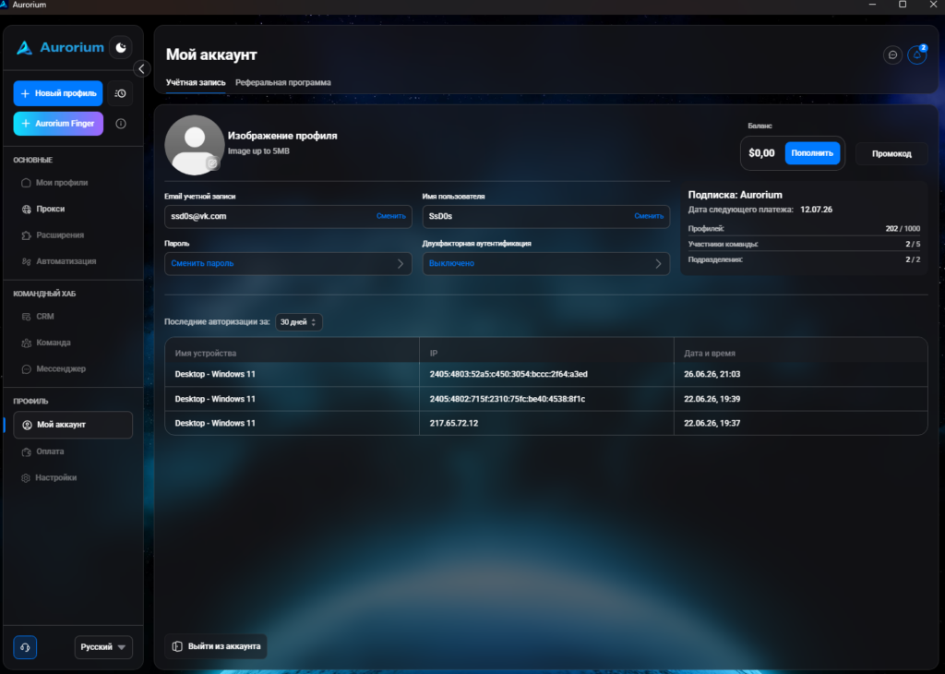Open Мои профили in the sidebar
This screenshot has height=674, width=945.
coord(62,183)
